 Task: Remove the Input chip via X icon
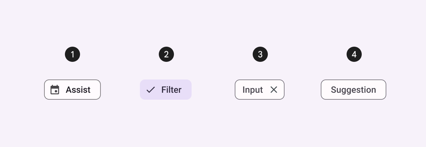[274, 90]
